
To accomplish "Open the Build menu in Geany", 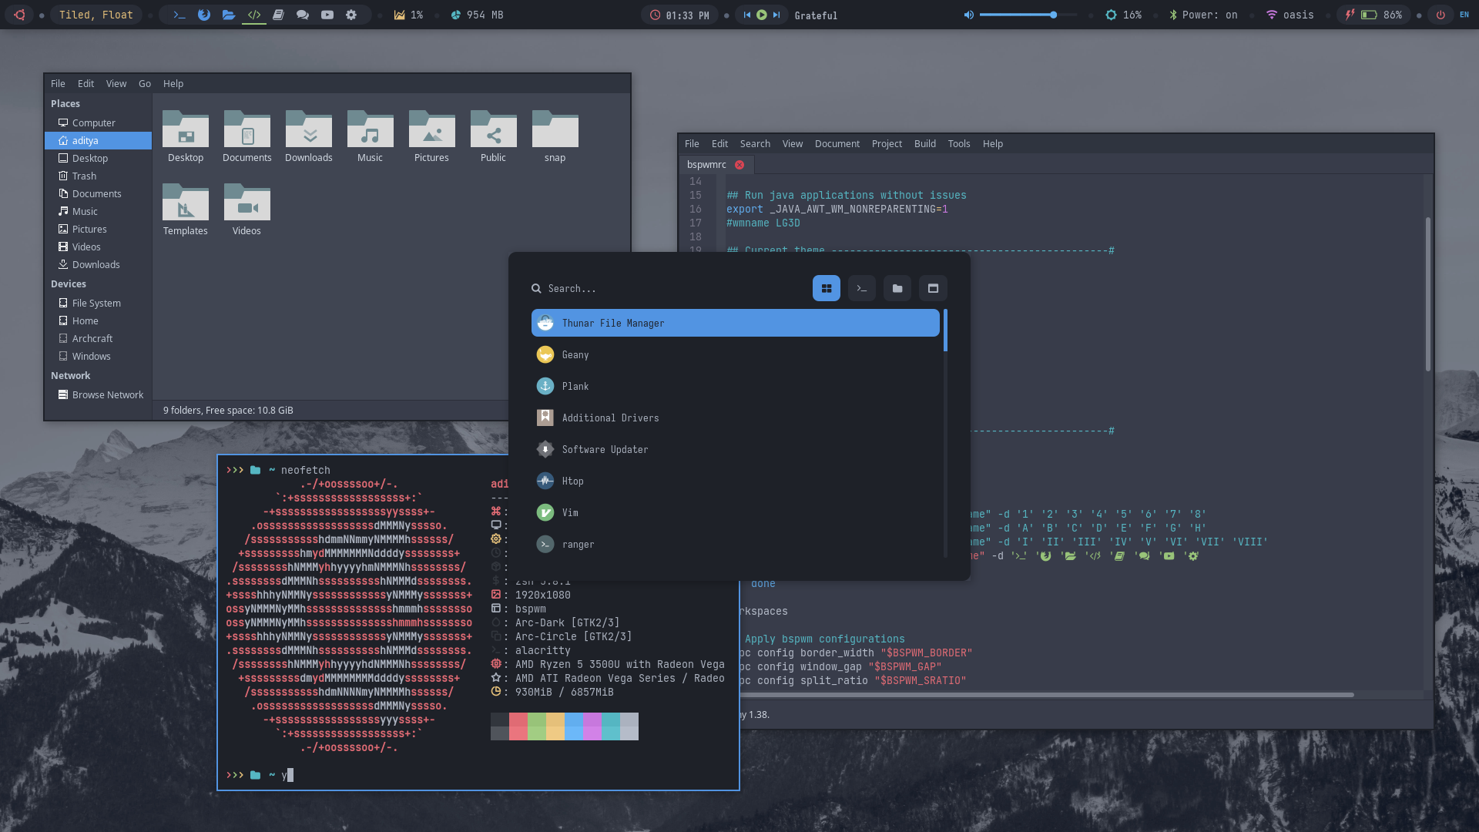I will pos(924,143).
